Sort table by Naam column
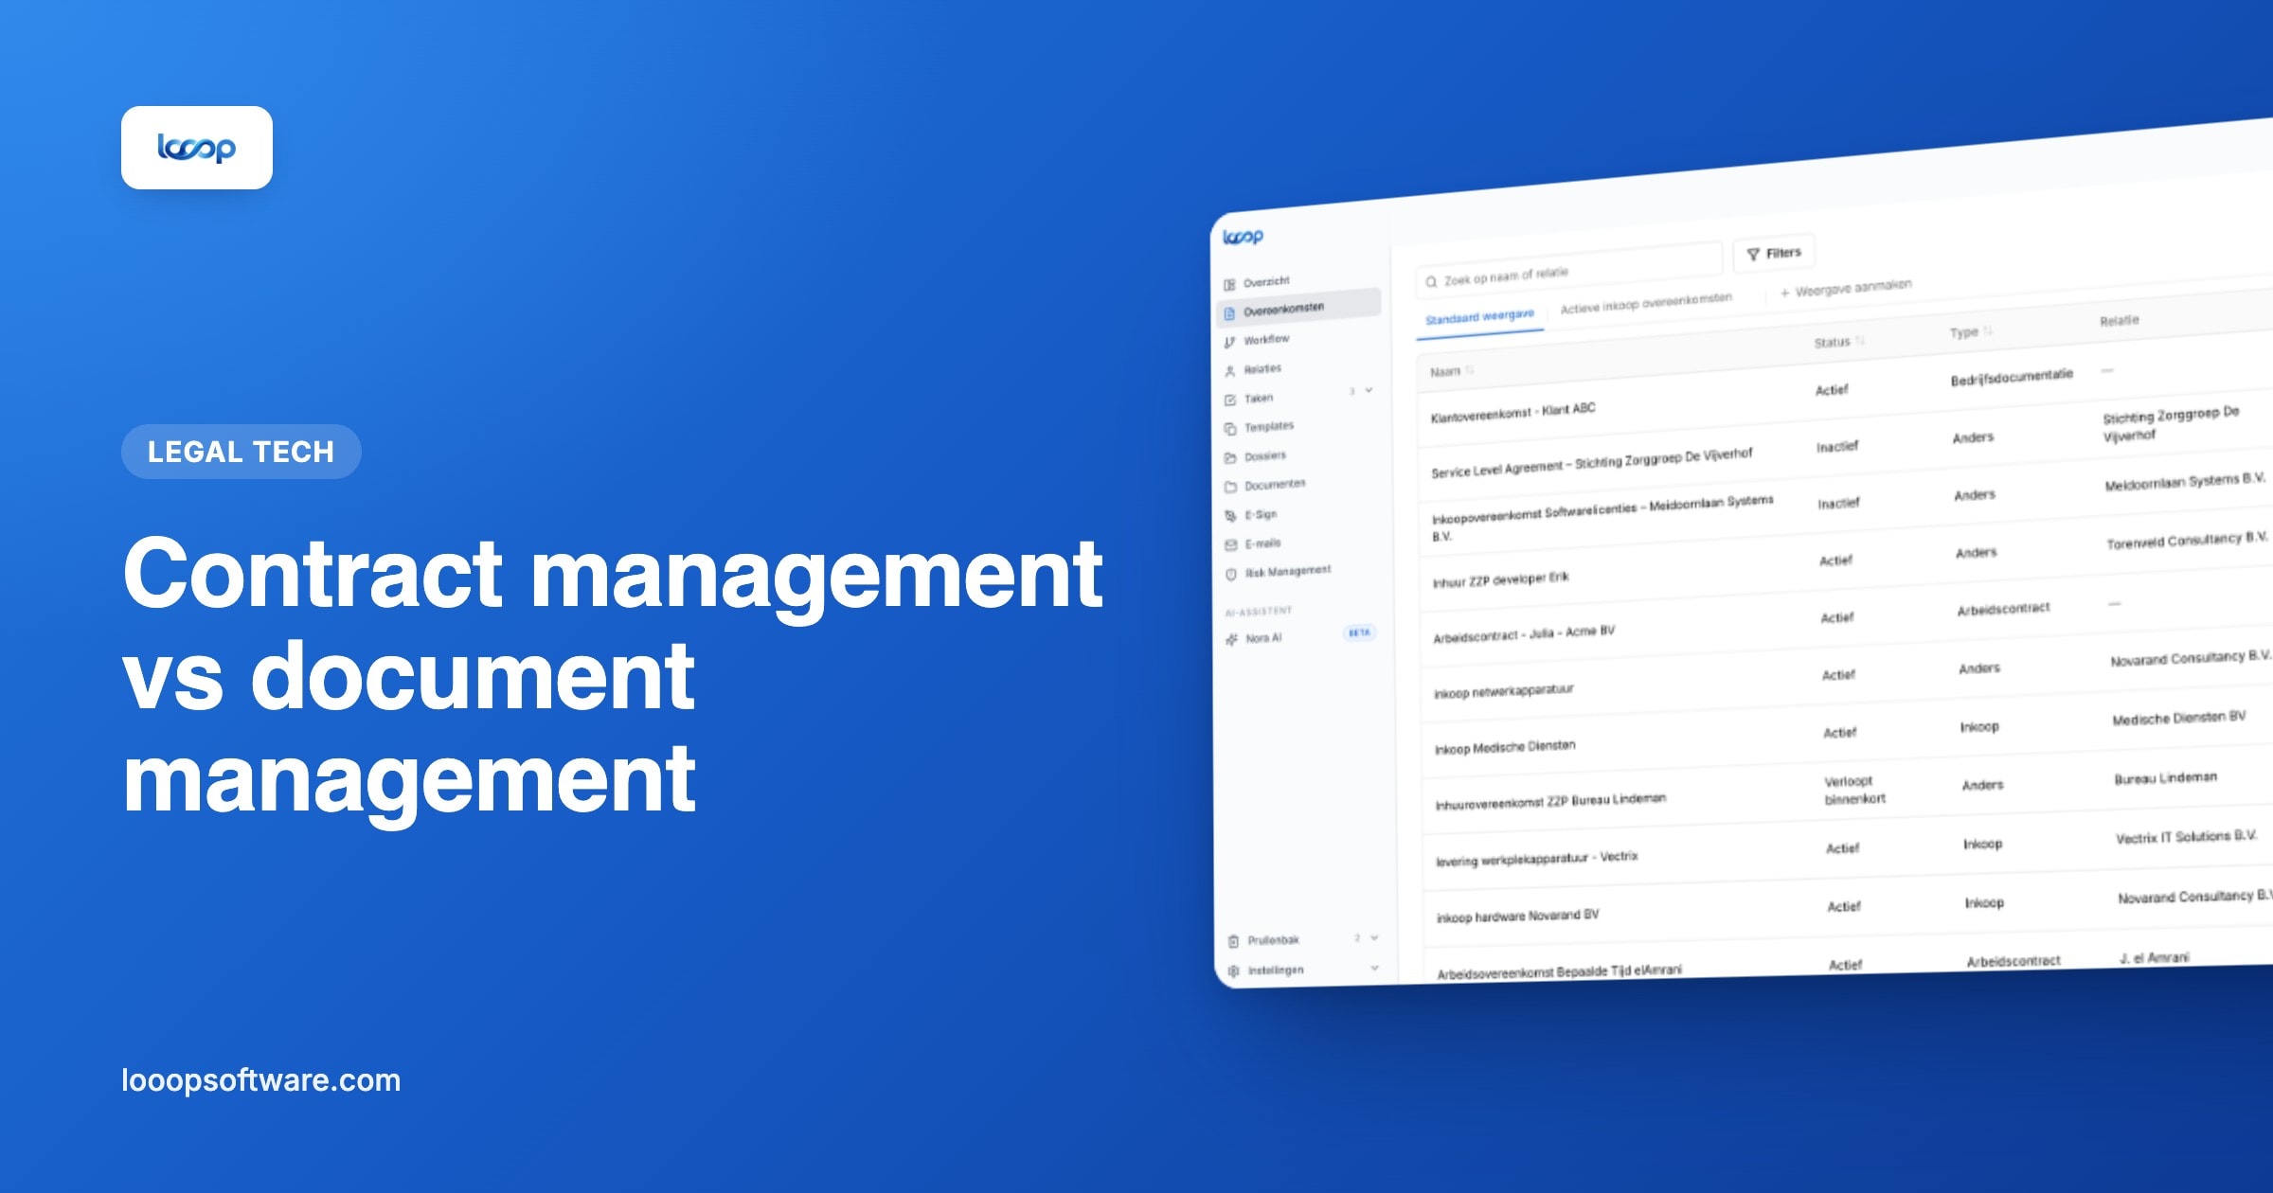This screenshot has height=1193, width=2273. point(1452,371)
